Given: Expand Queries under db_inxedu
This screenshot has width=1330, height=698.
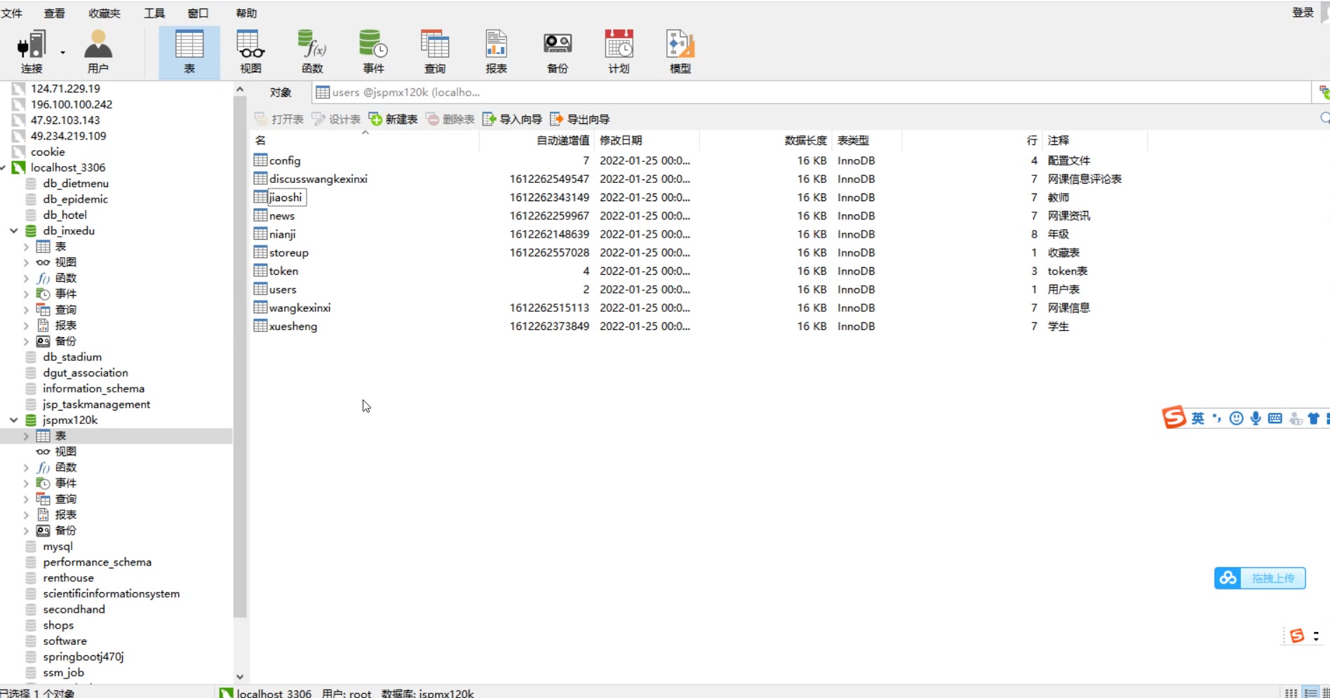Looking at the screenshot, I should tap(26, 310).
